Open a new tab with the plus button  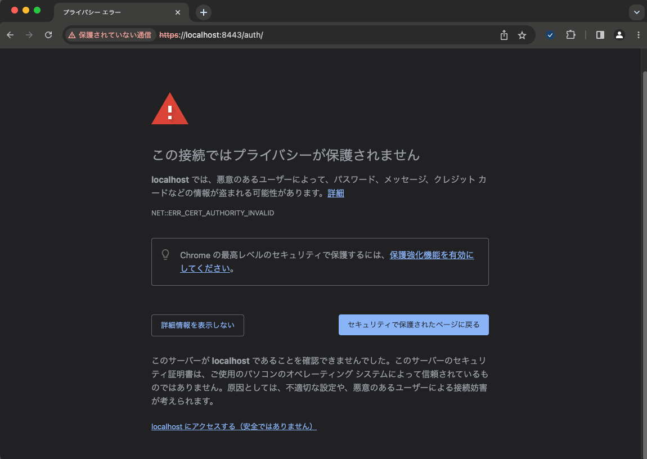click(x=204, y=12)
